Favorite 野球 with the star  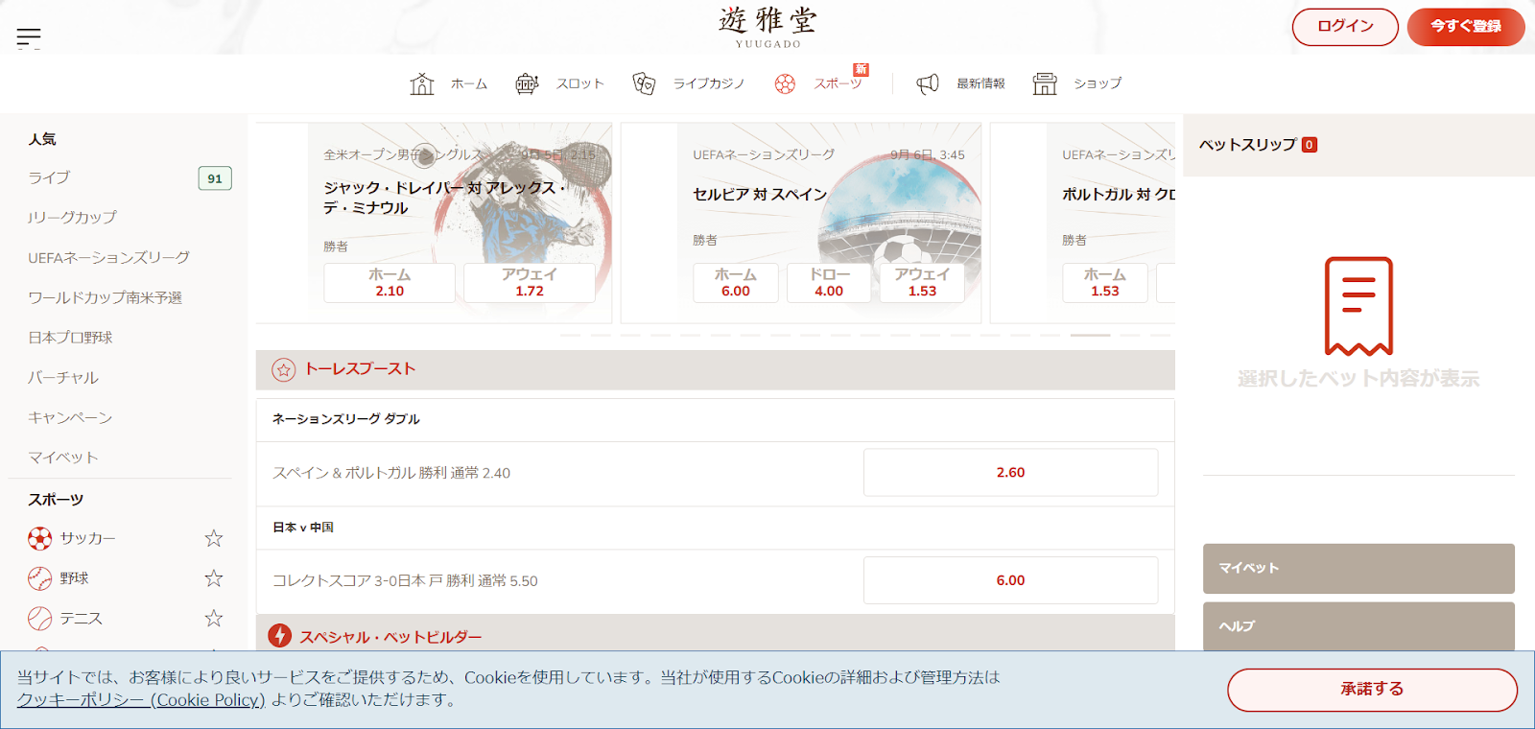[x=214, y=578]
